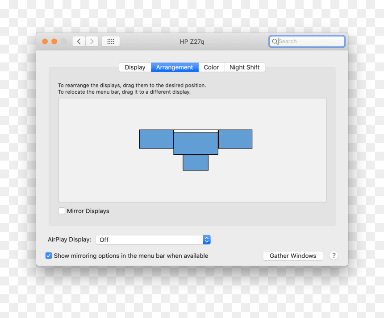Go back with the left chevron button

point(79,41)
